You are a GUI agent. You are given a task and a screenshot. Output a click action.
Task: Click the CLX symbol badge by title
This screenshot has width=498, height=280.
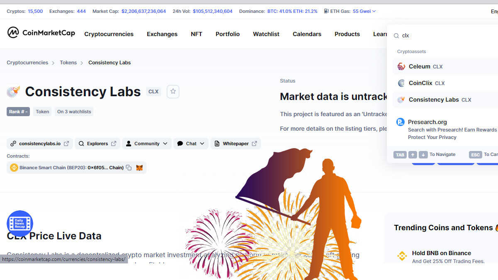(x=154, y=92)
